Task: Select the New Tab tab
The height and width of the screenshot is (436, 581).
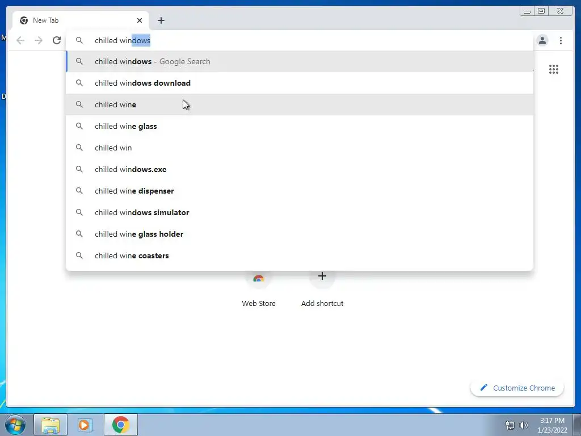Action: click(81, 20)
